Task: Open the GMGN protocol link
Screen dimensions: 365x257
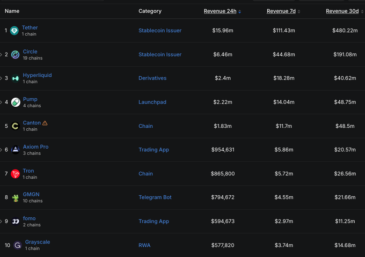Action: 31,194
